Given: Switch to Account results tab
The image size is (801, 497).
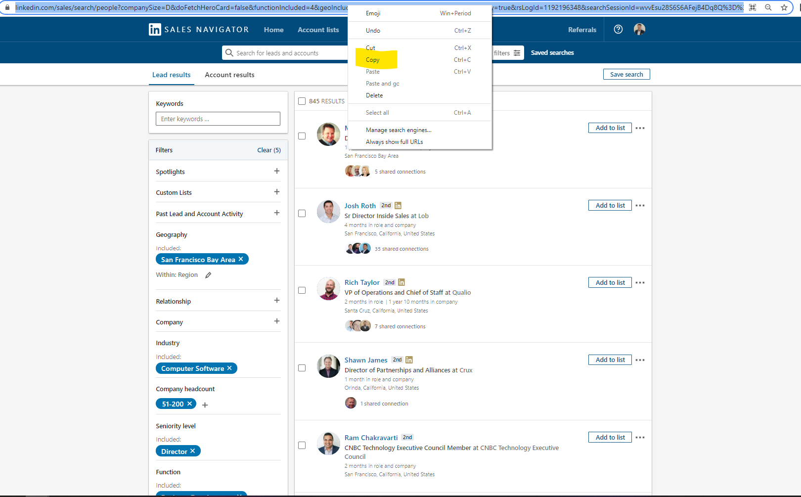Looking at the screenshot, I should (x=229, y=75).
